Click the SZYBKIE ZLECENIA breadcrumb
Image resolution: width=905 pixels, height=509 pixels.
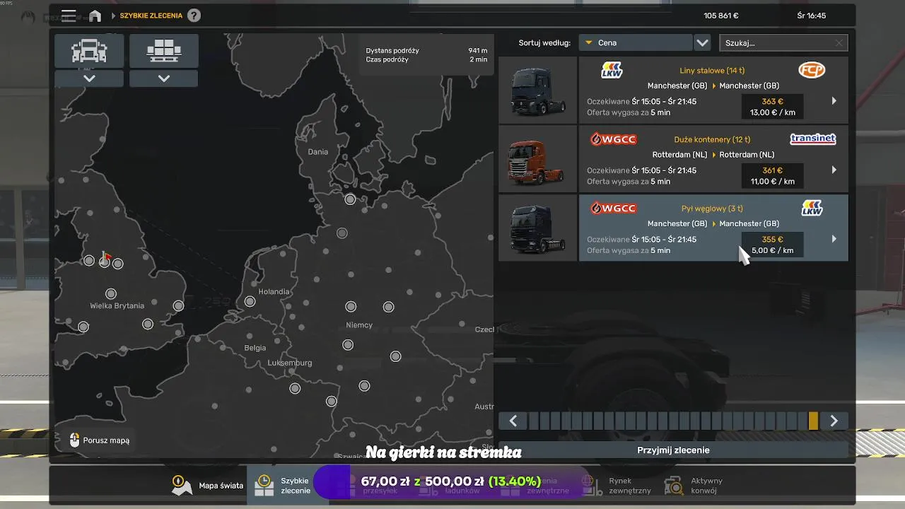[151, 16]
